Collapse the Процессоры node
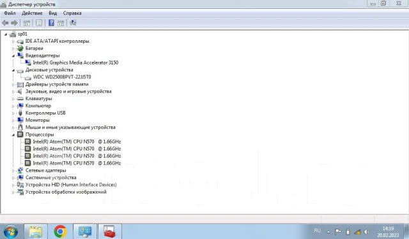This screenshot has height=239, width=409. 13,135
